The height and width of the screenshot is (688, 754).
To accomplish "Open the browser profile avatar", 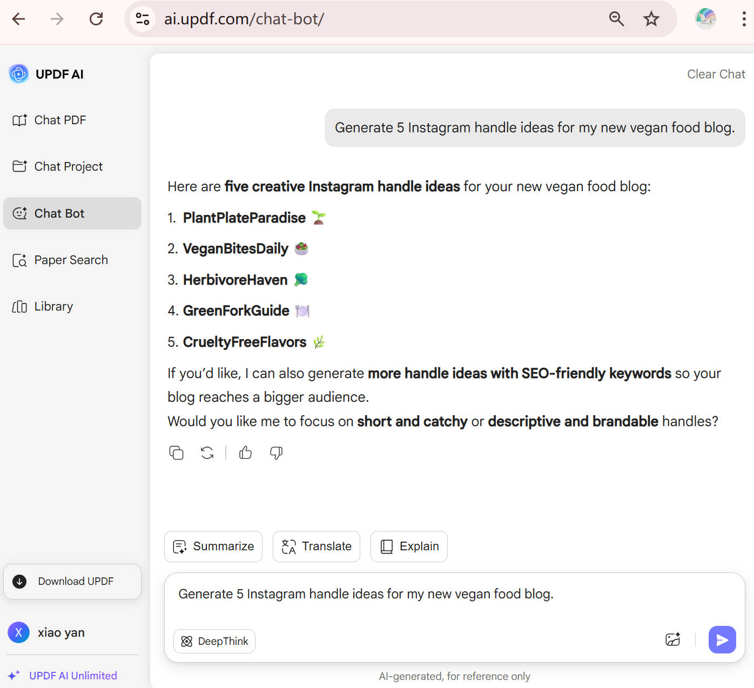I will [705, 19].
